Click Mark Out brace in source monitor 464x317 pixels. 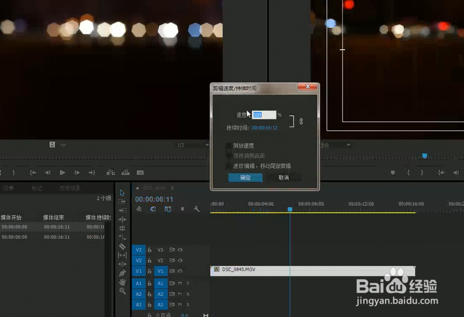(x=13, y=172)
